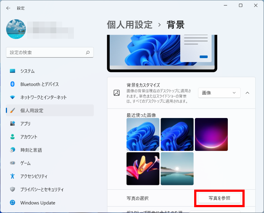Open Bluetooth とデバイス settings

click(50, 84)
